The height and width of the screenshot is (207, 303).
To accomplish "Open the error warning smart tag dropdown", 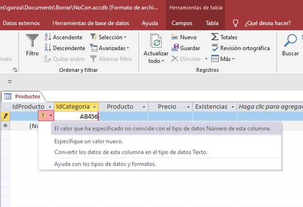I will pos(50,116).
